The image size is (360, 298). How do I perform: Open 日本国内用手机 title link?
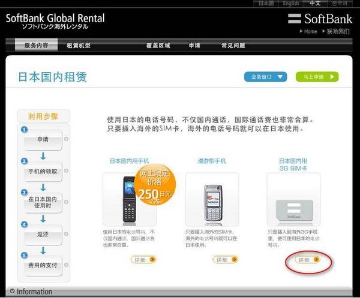[129, 161]
